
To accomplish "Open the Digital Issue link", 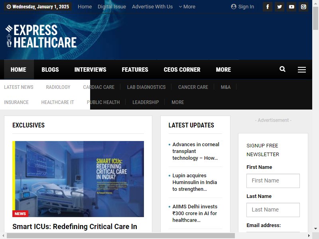I will point(112,7).
